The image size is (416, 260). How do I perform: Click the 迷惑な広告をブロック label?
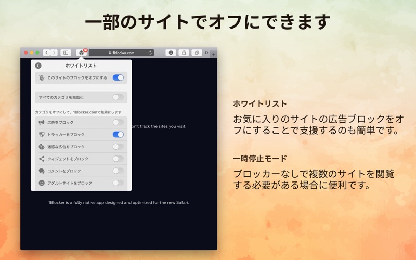click(x=66, y=147)
